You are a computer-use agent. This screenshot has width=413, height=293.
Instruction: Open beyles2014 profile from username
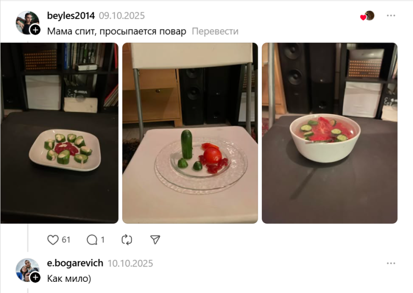71,16
